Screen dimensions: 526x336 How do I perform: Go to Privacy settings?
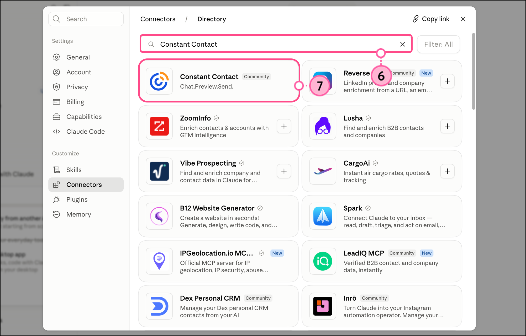[86, 87]
